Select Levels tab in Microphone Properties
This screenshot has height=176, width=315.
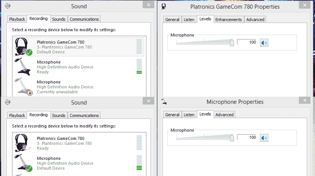(x=205, y=114)
